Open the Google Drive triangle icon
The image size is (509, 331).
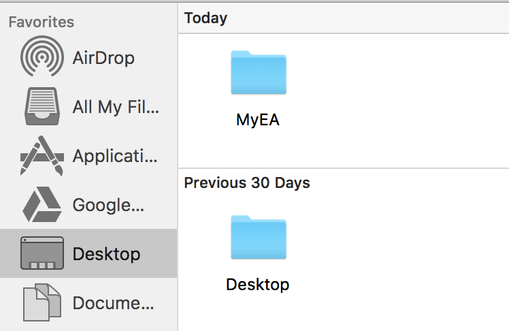pyautogui.click(x=42, y=205)
